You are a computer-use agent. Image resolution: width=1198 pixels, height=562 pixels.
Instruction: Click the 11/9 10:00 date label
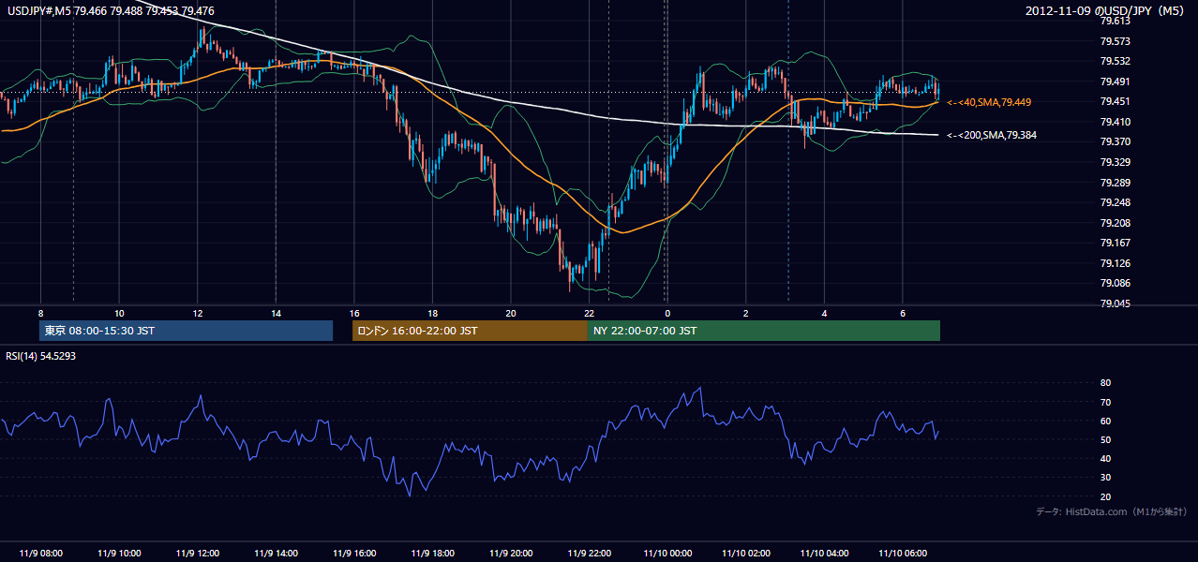tap(119, 554)
